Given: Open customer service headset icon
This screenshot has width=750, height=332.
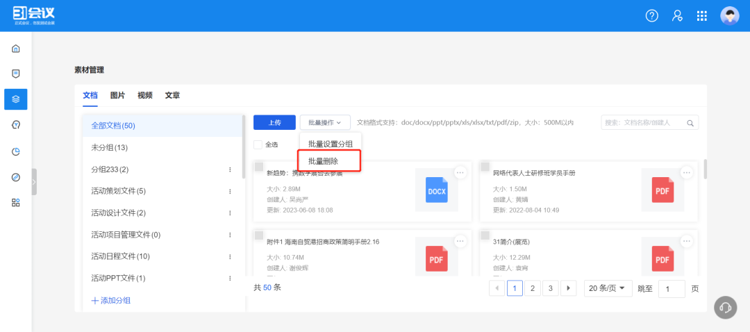Looking at the screenshot, I should tap(725, 307).
